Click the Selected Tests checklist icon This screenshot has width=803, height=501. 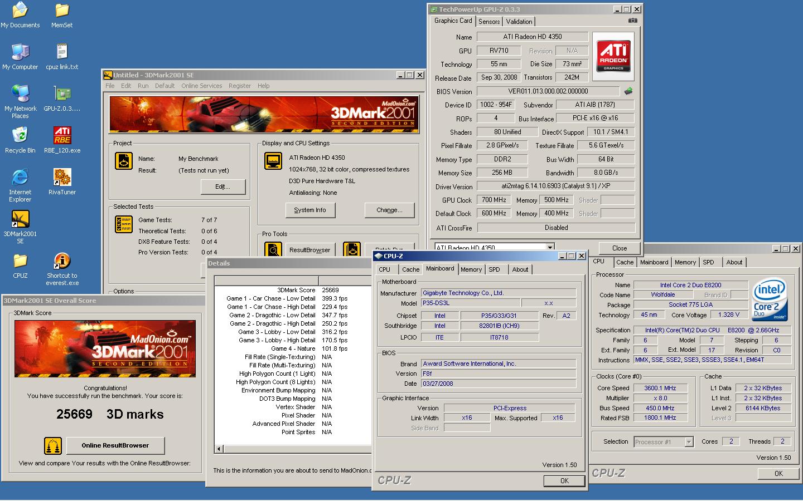(123, 224)
